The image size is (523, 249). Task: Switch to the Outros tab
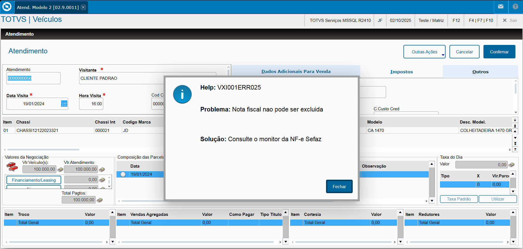click(480, 72)
